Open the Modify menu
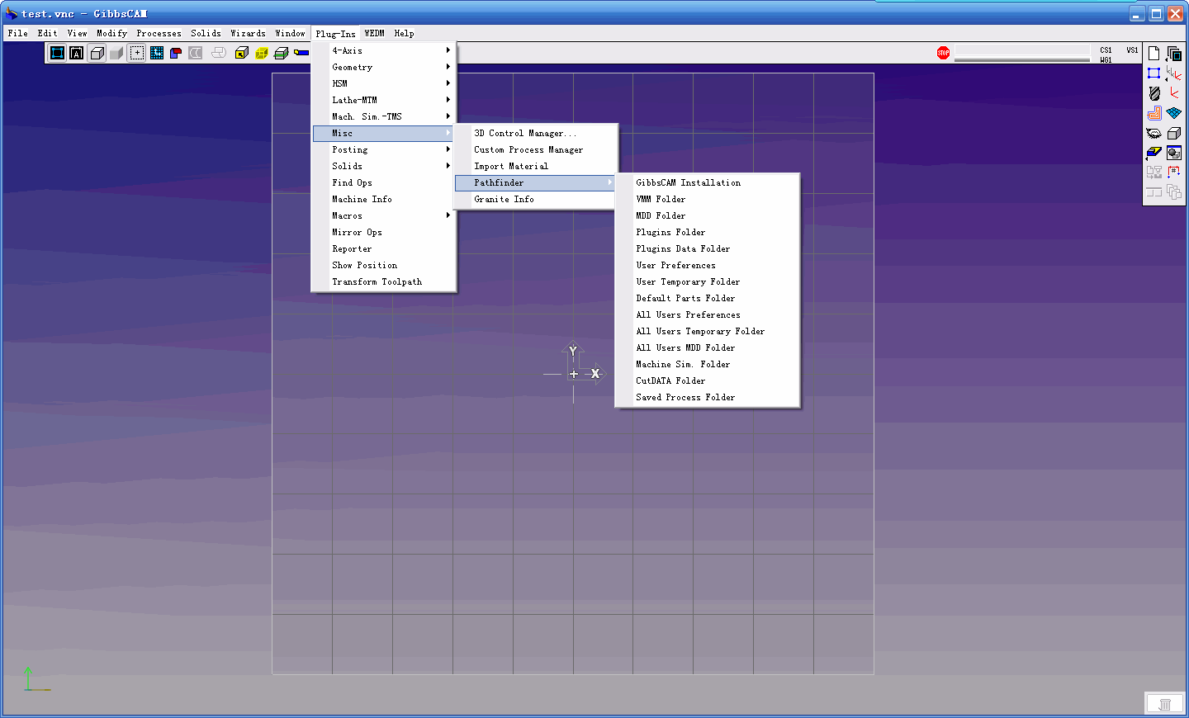The width and height of the screenshot is (1189, 718). click(111, 33)
